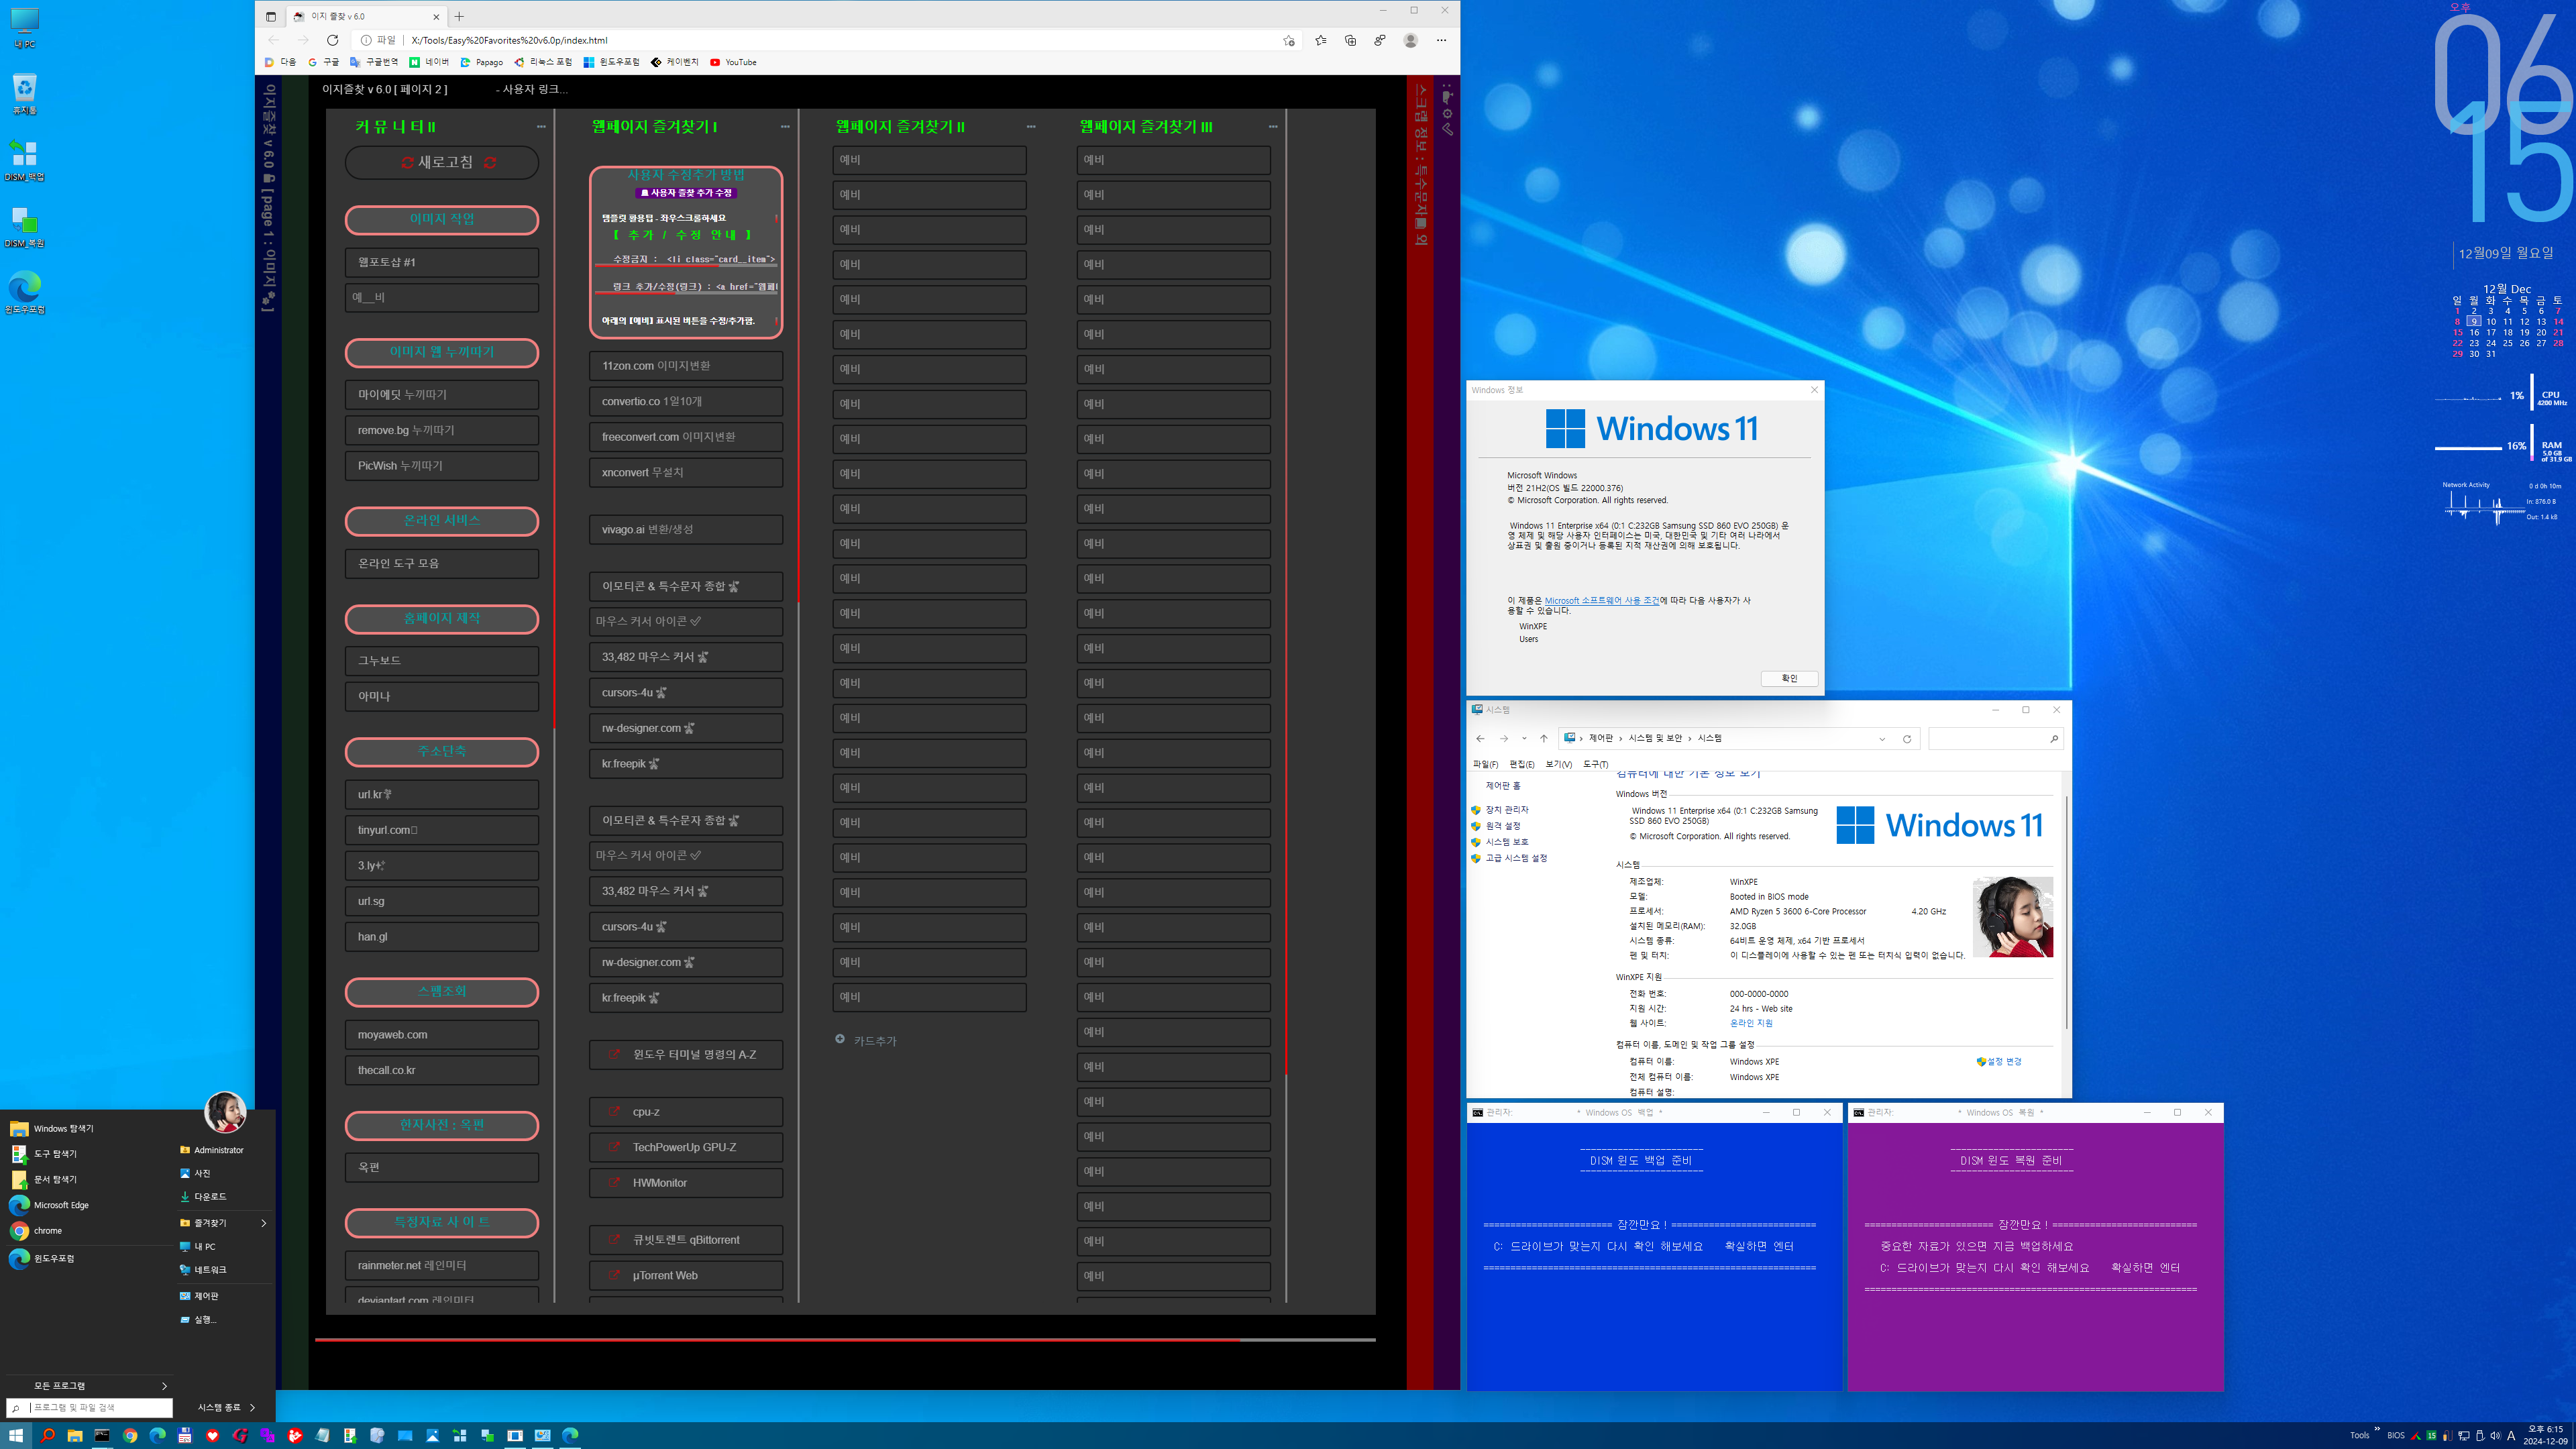
Task: Open the 웹페이지 즐겨찾기 III column options dots
Action: (1273, 127)
